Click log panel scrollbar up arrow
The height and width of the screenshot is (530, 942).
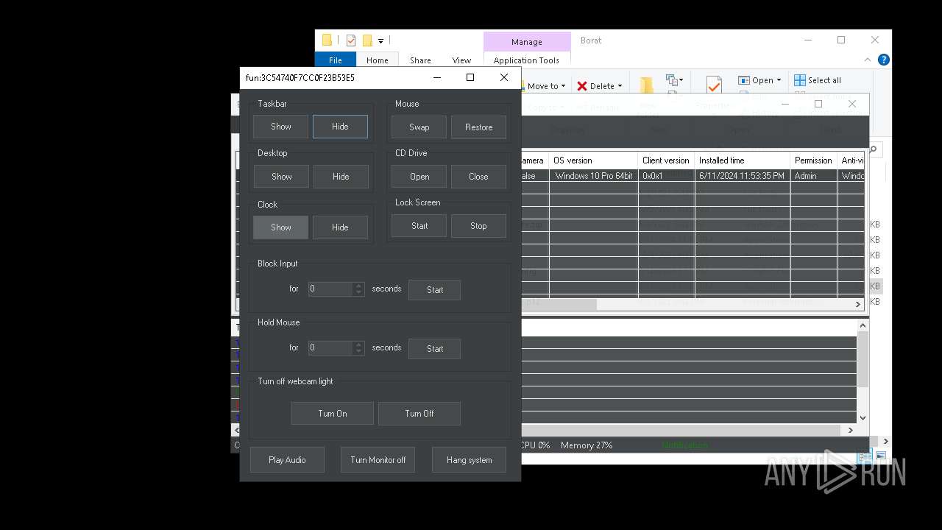(863, 325)
